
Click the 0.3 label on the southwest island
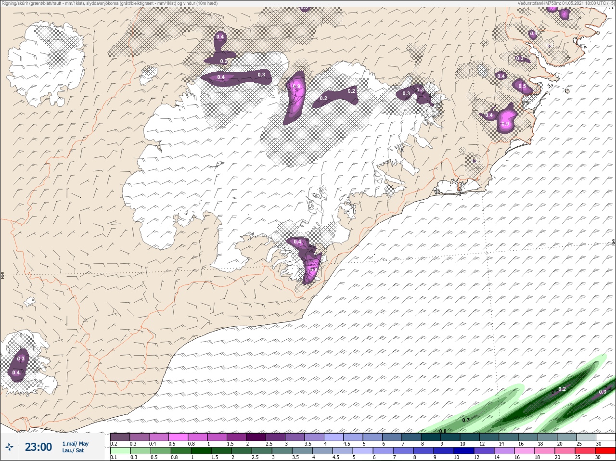21,359
